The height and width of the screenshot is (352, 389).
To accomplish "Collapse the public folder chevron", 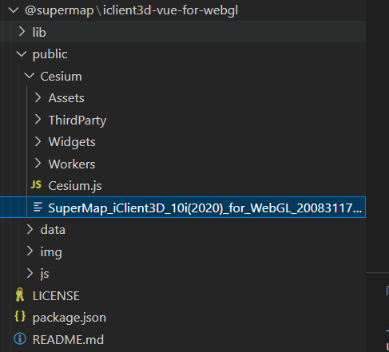I will [x=22, y=54].
